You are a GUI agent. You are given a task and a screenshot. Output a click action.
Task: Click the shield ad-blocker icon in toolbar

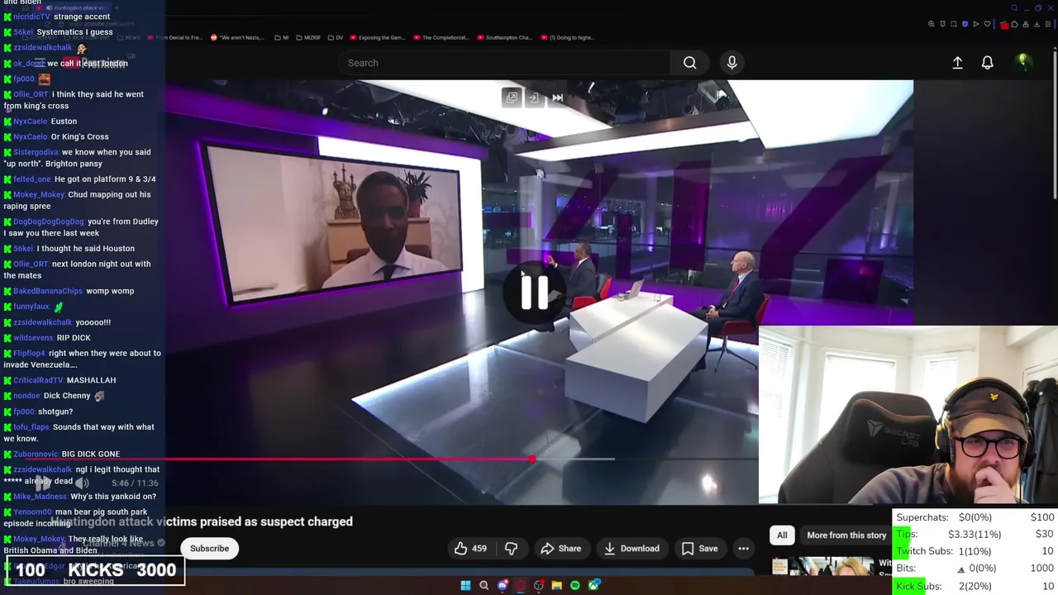tap(965, 24)
